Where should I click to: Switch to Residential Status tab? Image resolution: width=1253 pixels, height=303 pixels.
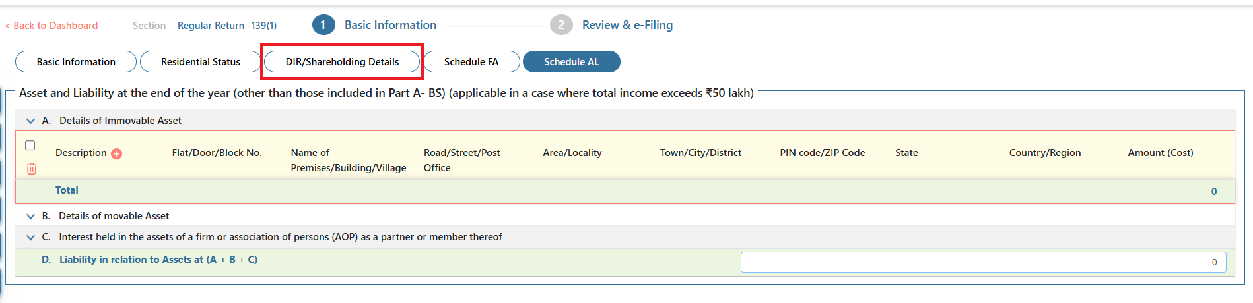(x=201, y=61)
